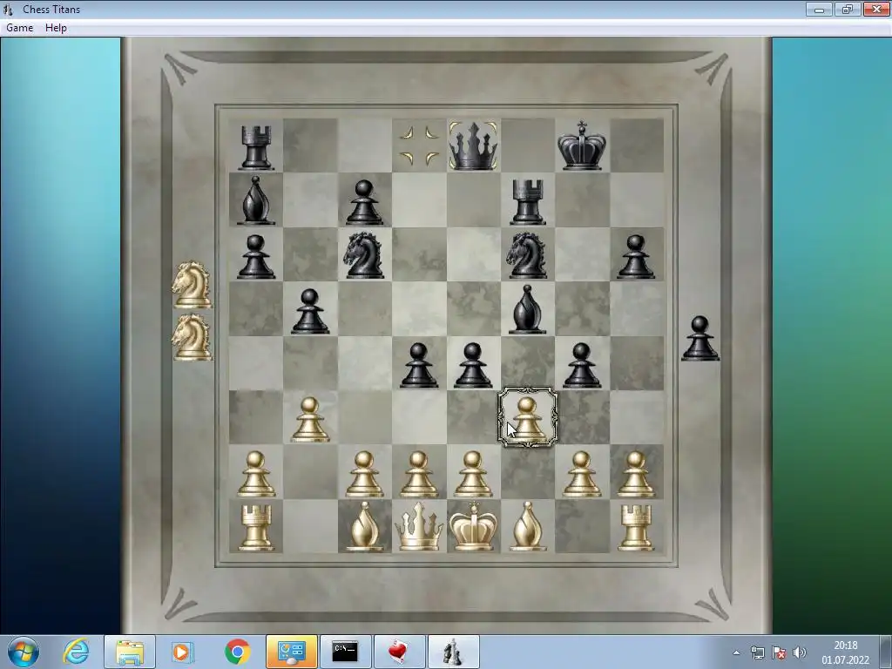This screenshot has height=669, width=892.
Task: Click the lower captured white knight beside board
Action: [193, 337]
